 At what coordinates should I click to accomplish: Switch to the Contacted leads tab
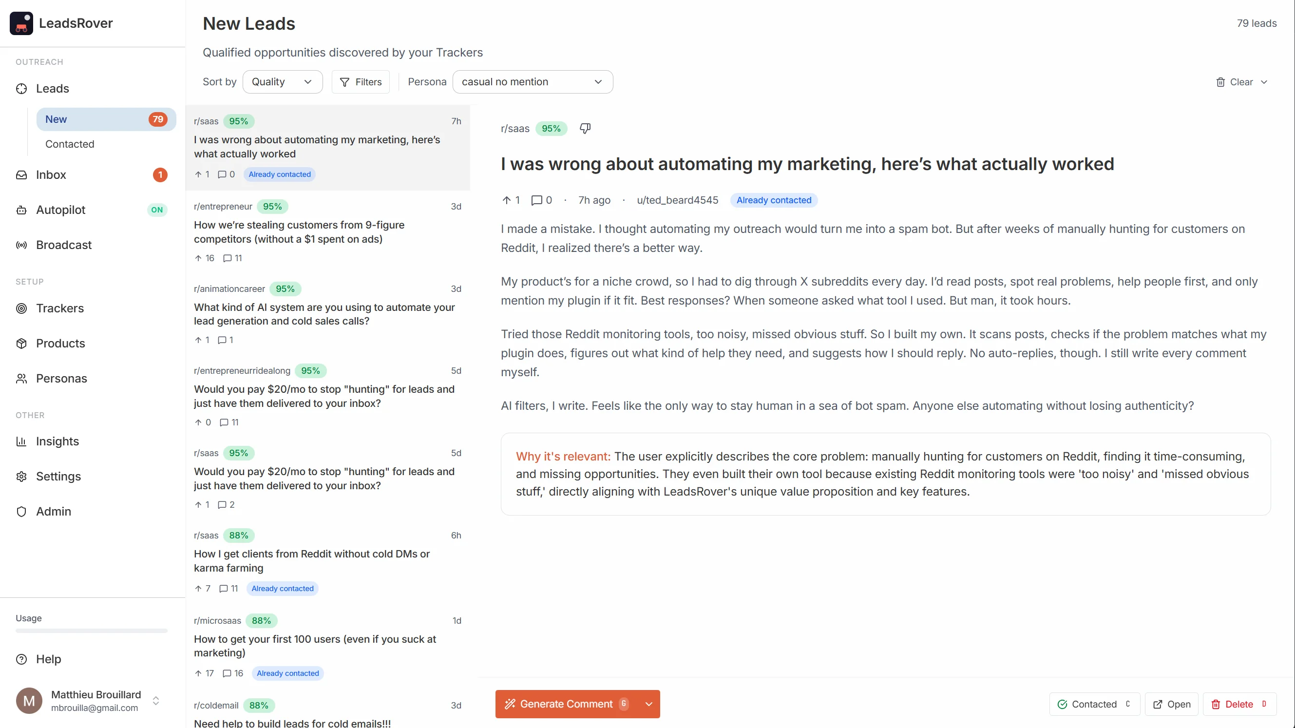tap(70, 144)
